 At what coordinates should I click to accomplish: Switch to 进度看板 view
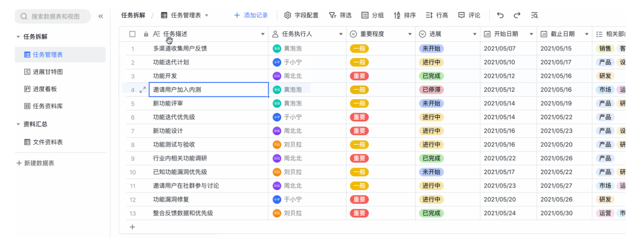point(44,89)
